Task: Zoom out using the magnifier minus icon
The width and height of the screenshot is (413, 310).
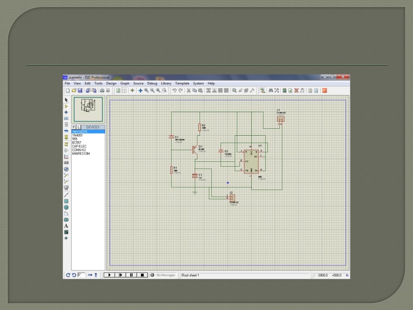Action: (x=152, y=91)
